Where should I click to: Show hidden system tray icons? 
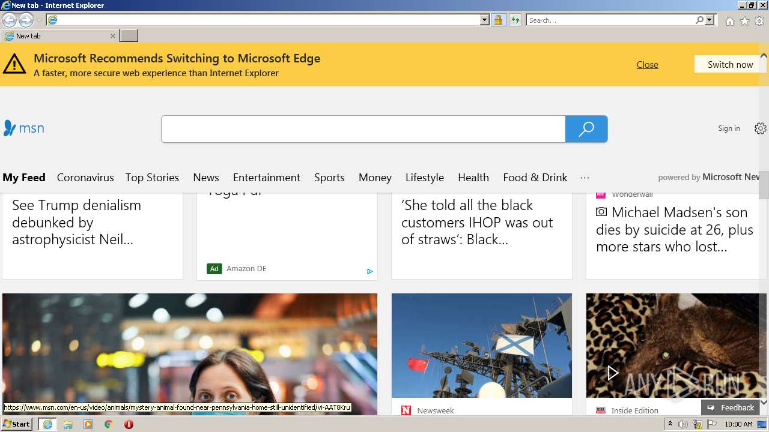[670, 424]
